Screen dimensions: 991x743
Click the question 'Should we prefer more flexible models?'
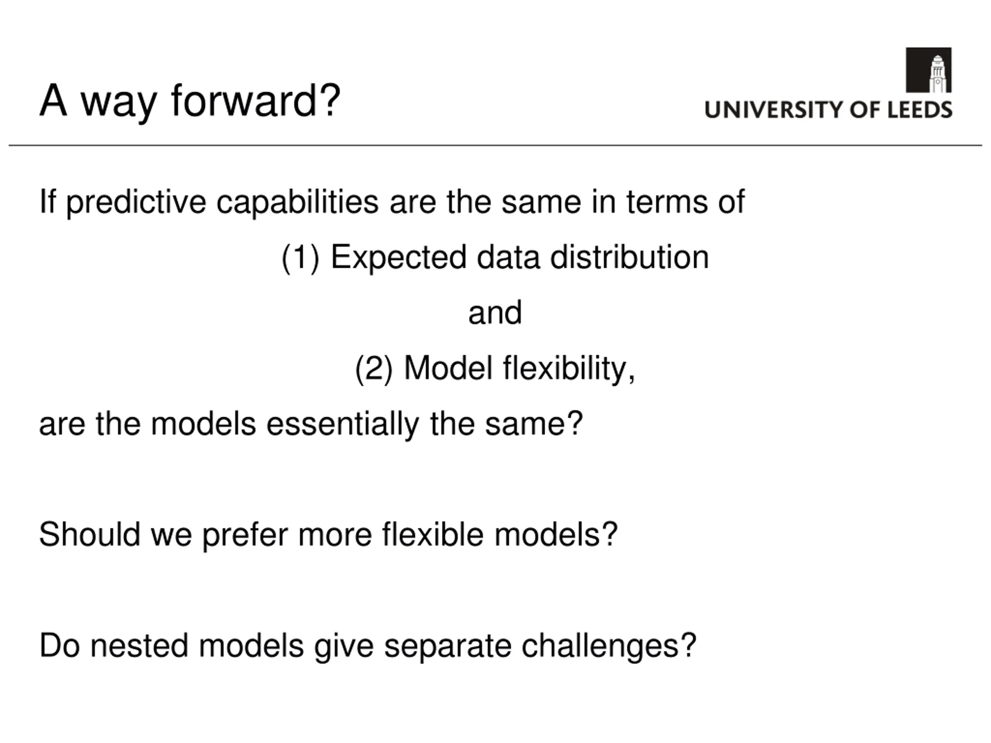[329, 535]
